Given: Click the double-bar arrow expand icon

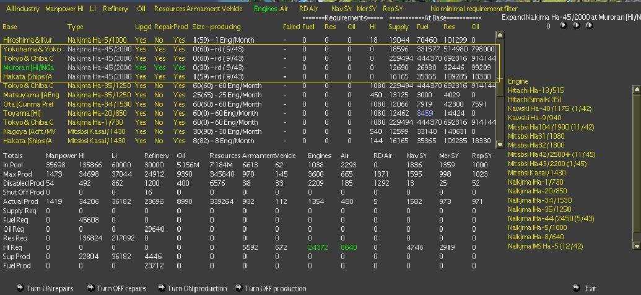Looking at the screenshot, I should (577, 25).
